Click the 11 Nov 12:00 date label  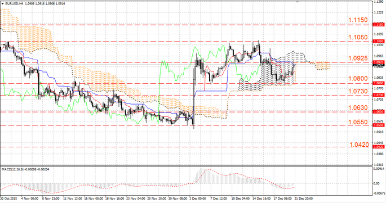(72, 199)
